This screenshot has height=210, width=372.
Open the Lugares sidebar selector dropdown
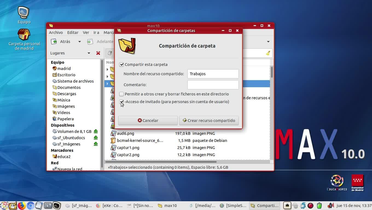[89, 53]
